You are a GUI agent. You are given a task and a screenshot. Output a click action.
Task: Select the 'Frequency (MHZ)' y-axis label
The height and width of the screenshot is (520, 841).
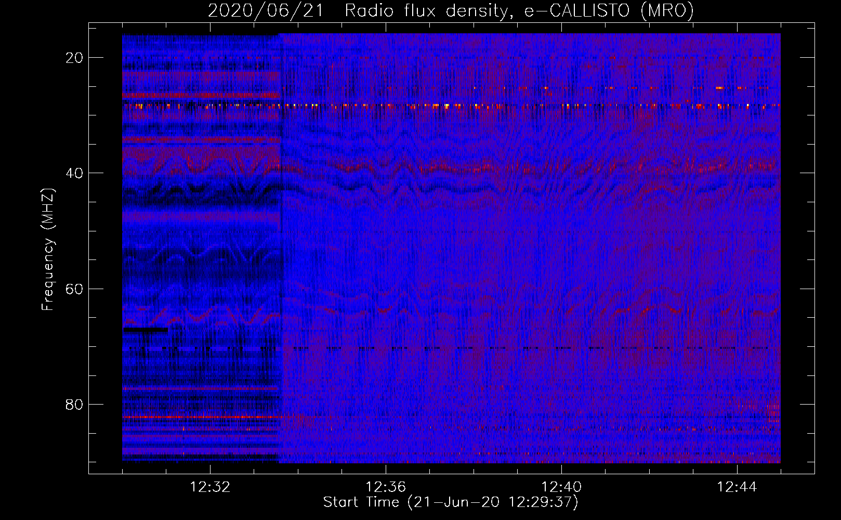coord(48,249)
